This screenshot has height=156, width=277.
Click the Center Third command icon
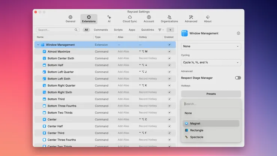(44, 133)
